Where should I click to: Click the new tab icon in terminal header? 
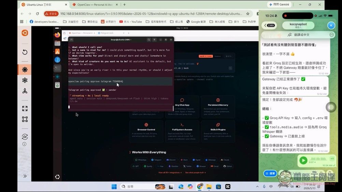[x=71, y=39]
